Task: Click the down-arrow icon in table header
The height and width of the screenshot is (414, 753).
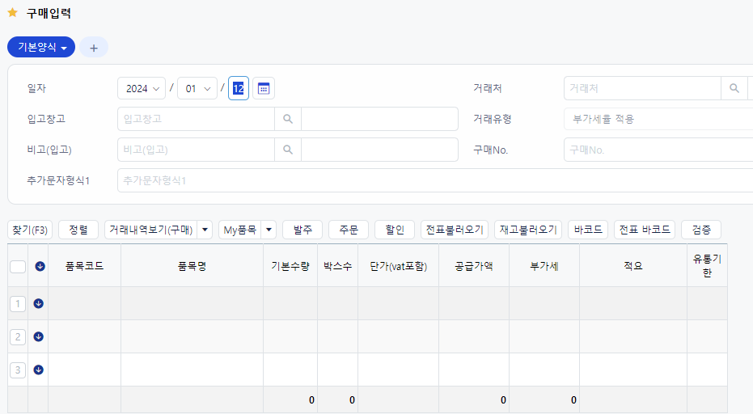Action: coord(40,266)
